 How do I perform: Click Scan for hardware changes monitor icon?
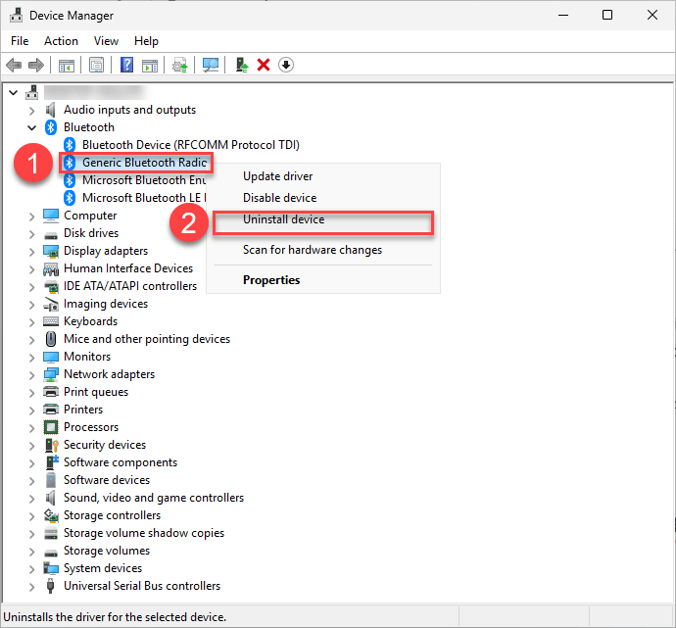click(x=210, y=65)
